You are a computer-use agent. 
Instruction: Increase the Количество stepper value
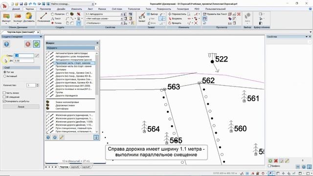click(37, 84)
